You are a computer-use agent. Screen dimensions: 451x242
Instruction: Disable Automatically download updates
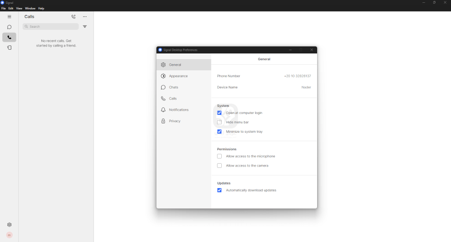219,190
